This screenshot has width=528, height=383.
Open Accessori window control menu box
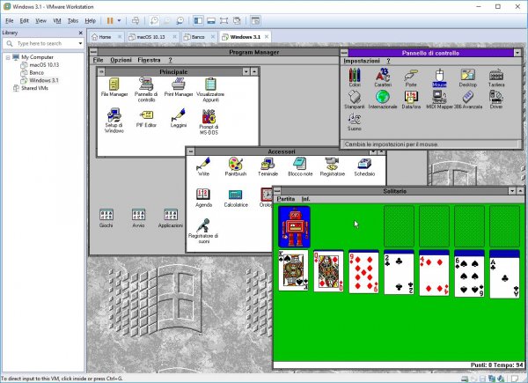[x=191, y=151]
